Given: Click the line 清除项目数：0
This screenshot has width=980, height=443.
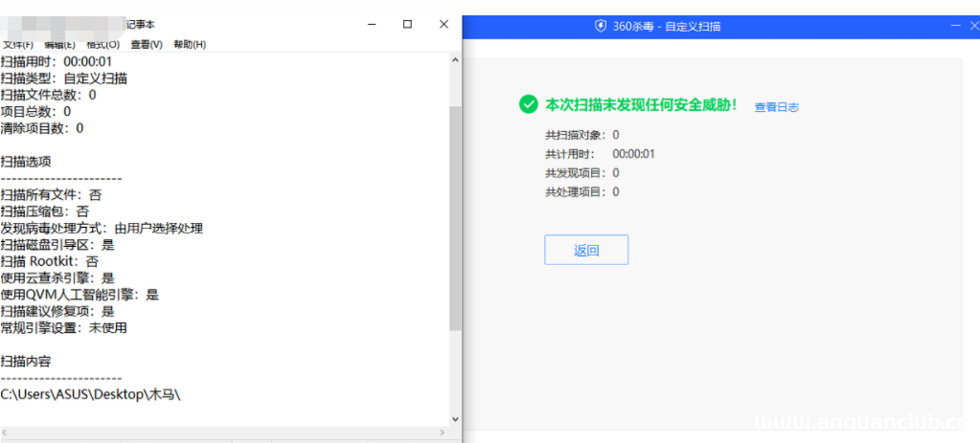Looking at the screenshot, I should 42,128.
